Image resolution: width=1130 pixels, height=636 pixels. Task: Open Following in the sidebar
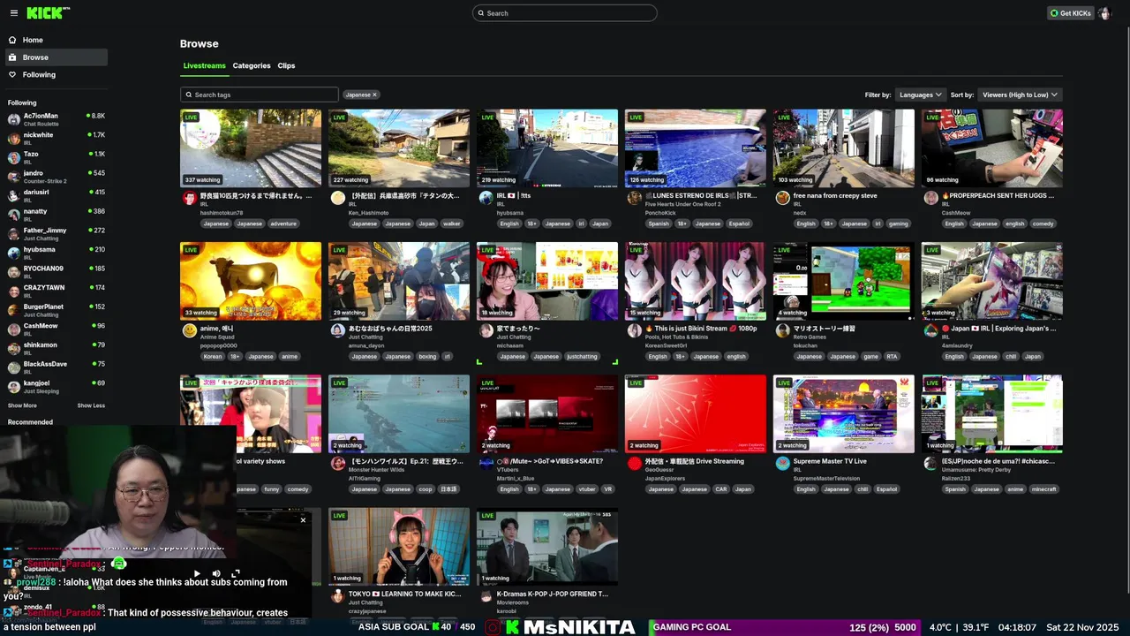[56, 75]
